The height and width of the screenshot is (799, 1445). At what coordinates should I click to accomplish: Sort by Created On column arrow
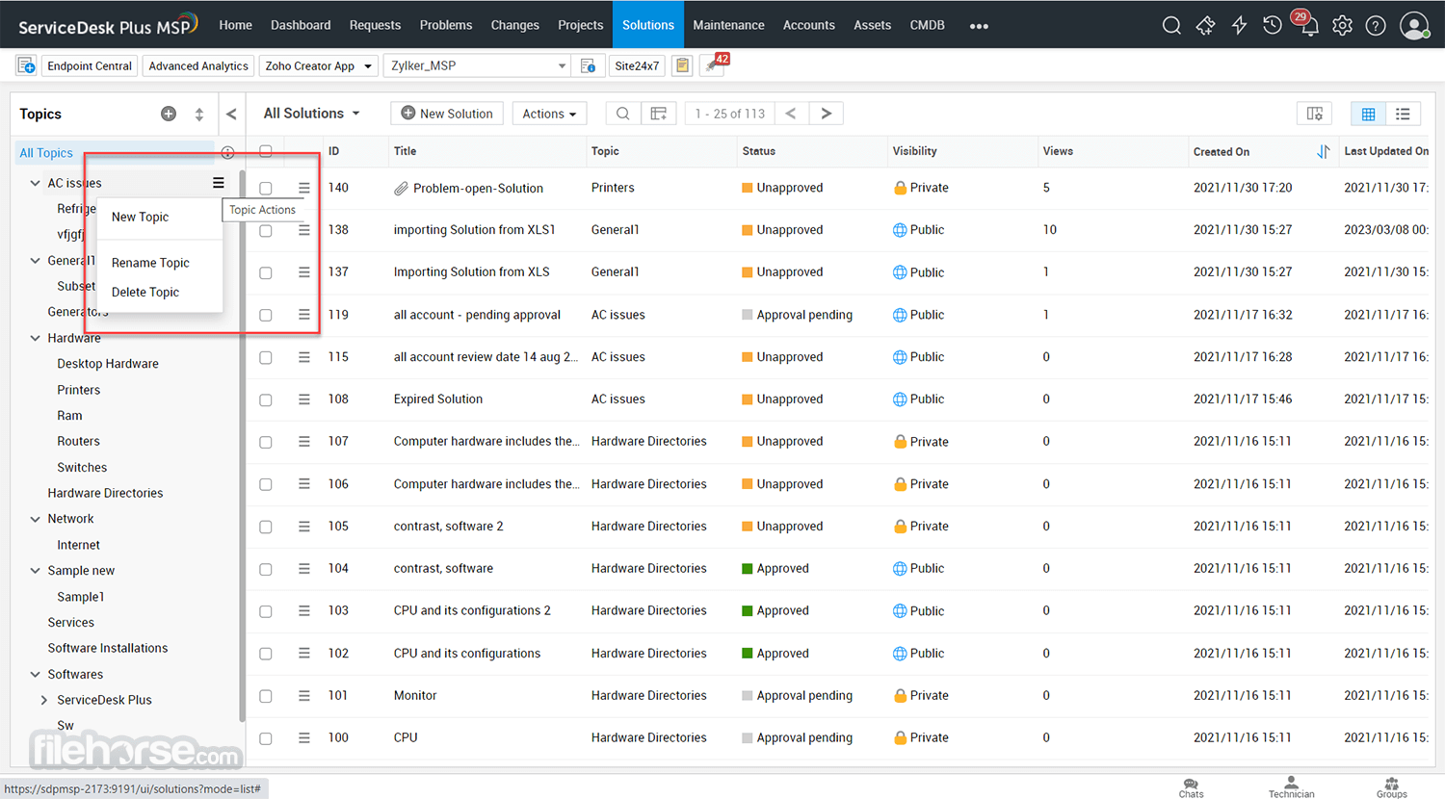coord(1323,151)
